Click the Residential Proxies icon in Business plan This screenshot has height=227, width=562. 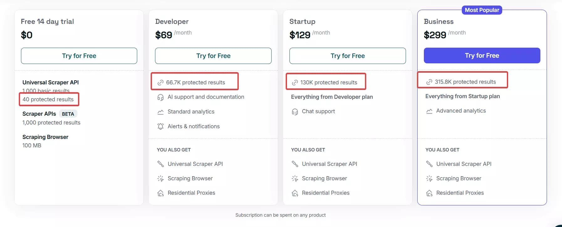tap(429, 193)
